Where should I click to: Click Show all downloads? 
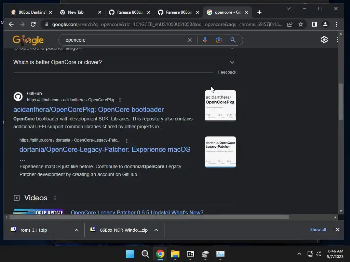[318, 230]
